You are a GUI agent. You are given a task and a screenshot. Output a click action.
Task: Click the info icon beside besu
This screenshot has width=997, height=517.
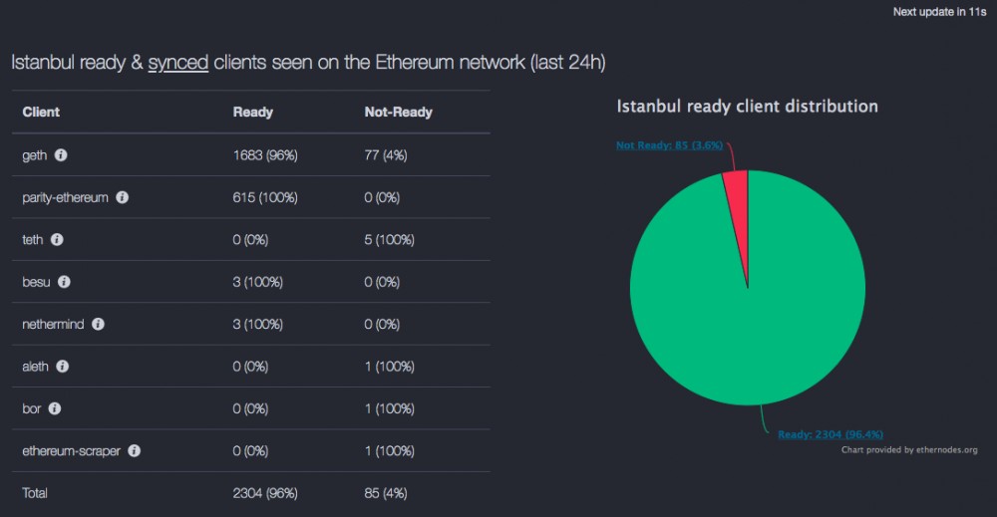tap(64, 282)
